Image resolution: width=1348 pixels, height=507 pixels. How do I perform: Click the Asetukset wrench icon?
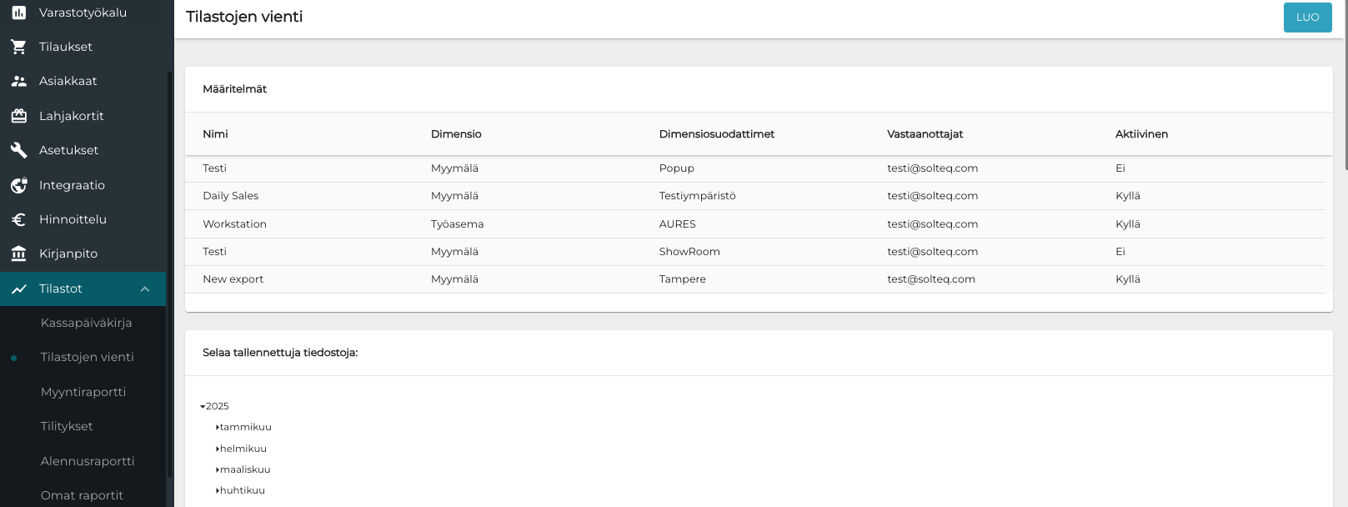pos(18,150)
